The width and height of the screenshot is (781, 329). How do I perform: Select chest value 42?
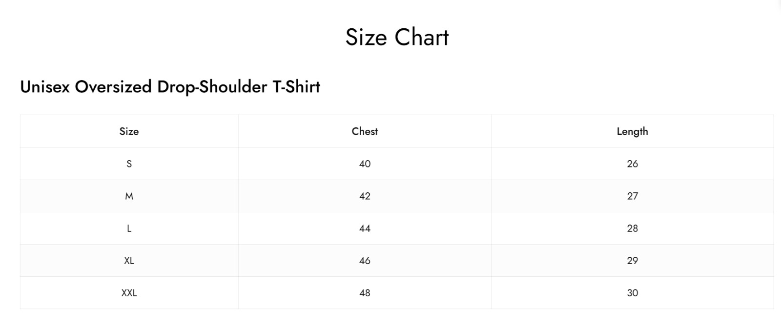(x=365, y=196)
